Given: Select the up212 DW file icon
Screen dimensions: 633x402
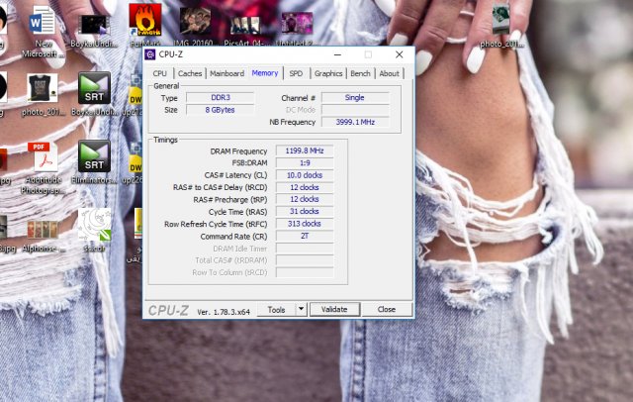Looking at the screenshot, I should click(x=136, y=90).
